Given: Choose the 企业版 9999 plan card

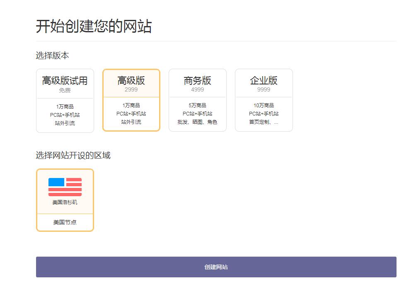Looking at the screenshot, I should point(264,100).
